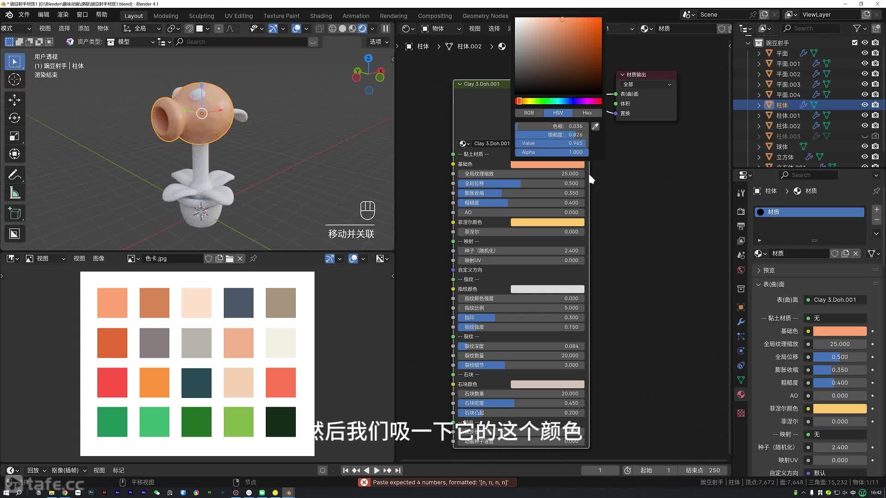Click the Animation menu bar item
This screenshot has width=886, height=498.
pos(355,15)
